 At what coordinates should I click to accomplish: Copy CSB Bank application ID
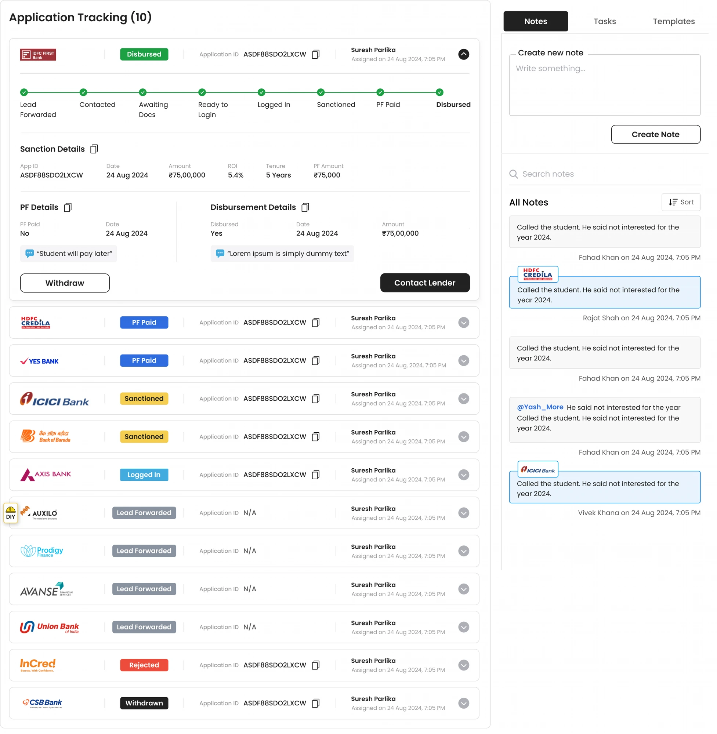pos(316,703)
